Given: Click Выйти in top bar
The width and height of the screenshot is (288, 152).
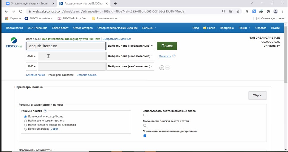Looking at the screenshot, I should (x=275, y=28).
